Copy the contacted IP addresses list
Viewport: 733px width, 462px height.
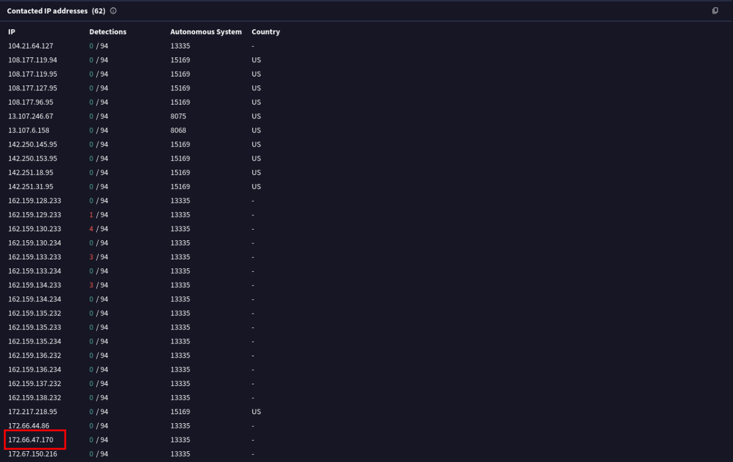coord(716,10)
